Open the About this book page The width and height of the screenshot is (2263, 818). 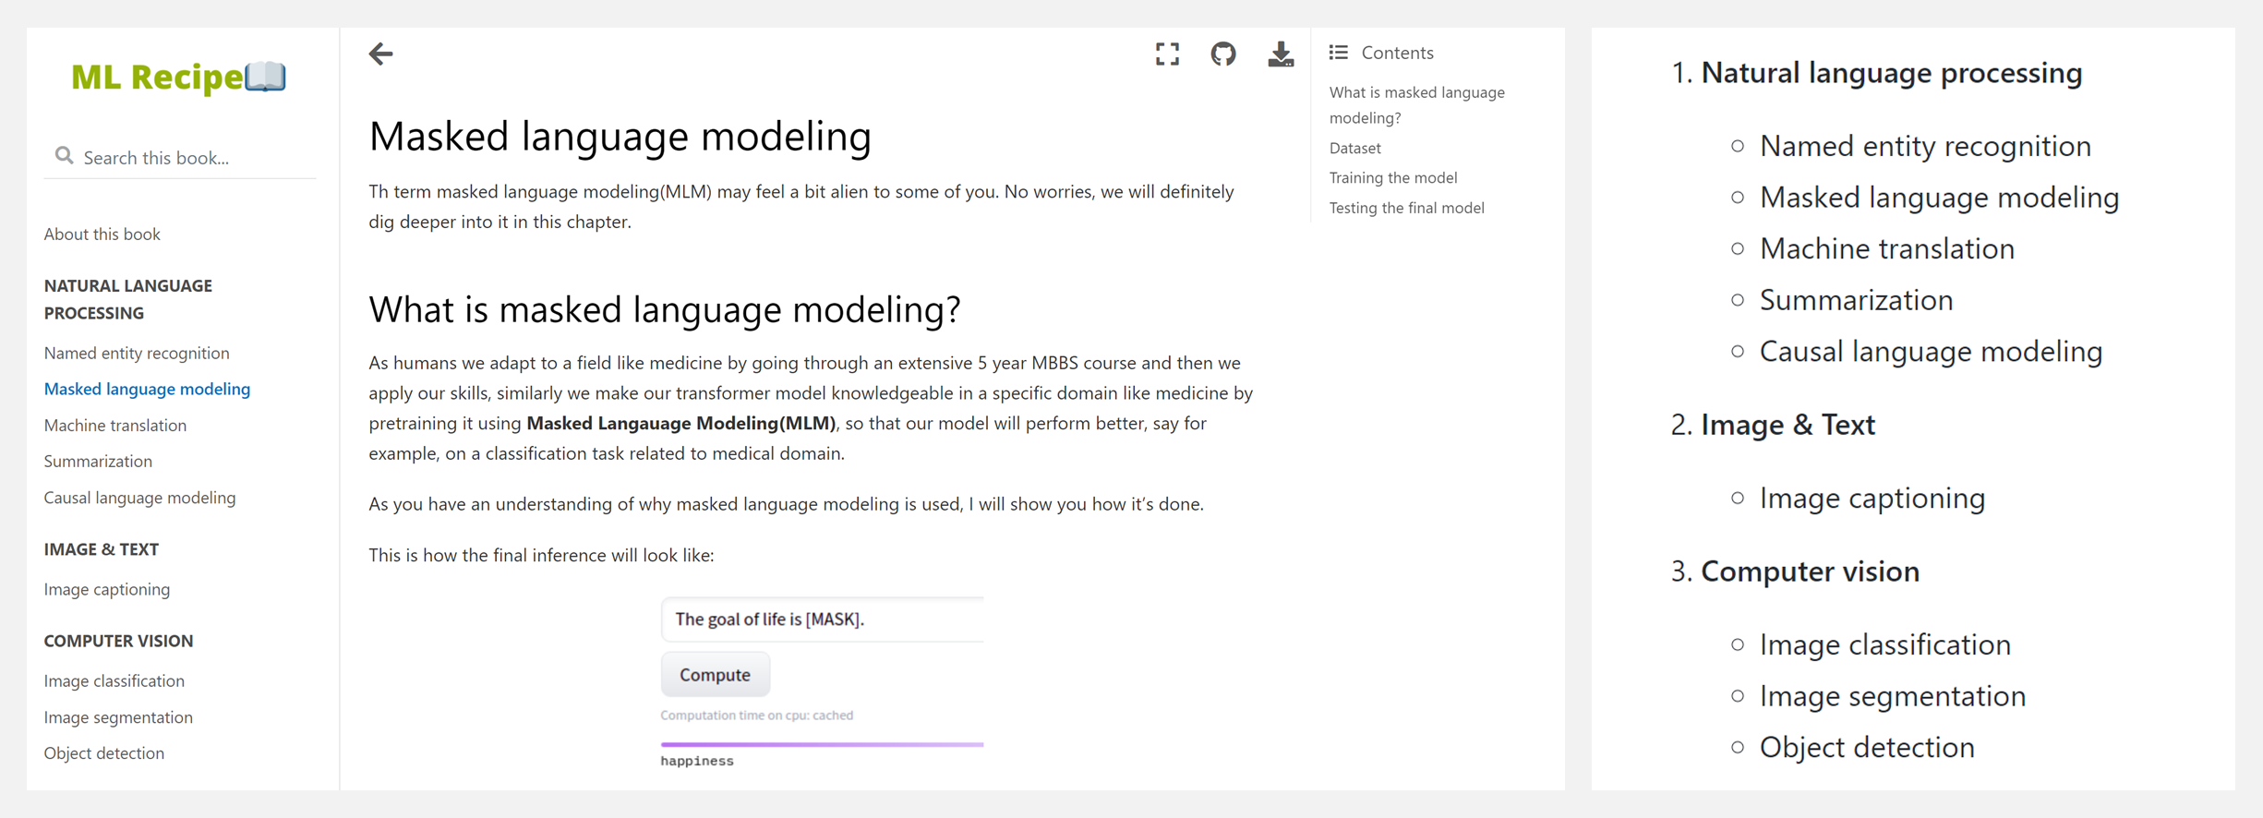102,235
